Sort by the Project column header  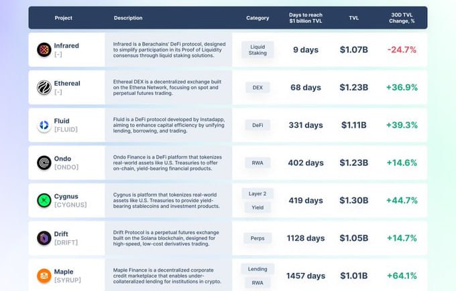point(64,17)
